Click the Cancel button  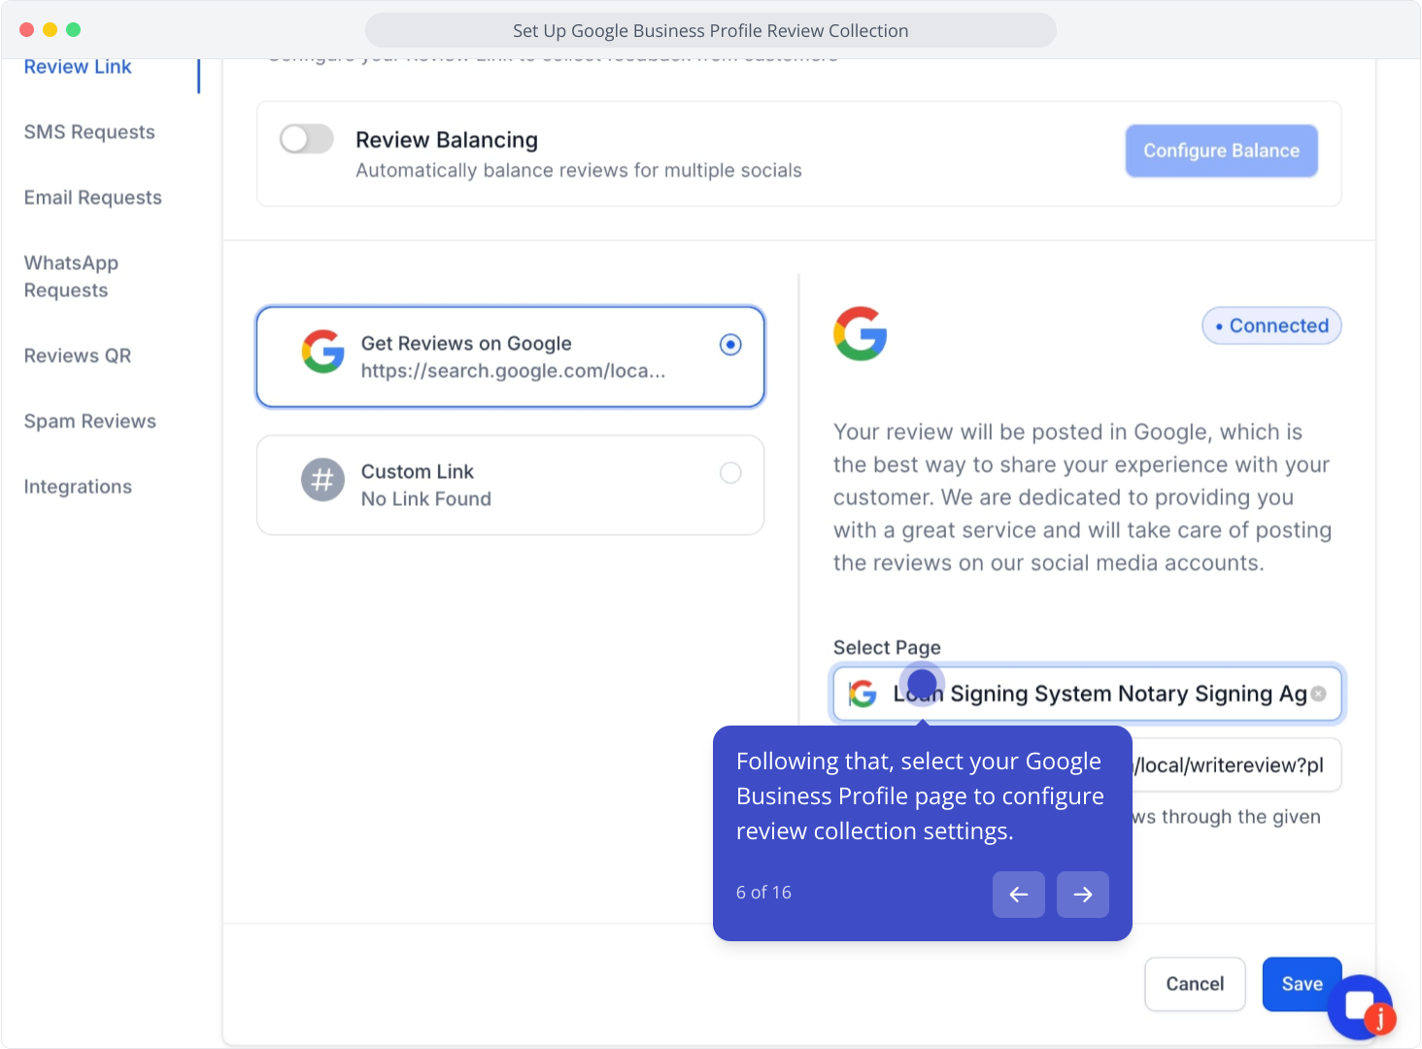coord(1195,984)
